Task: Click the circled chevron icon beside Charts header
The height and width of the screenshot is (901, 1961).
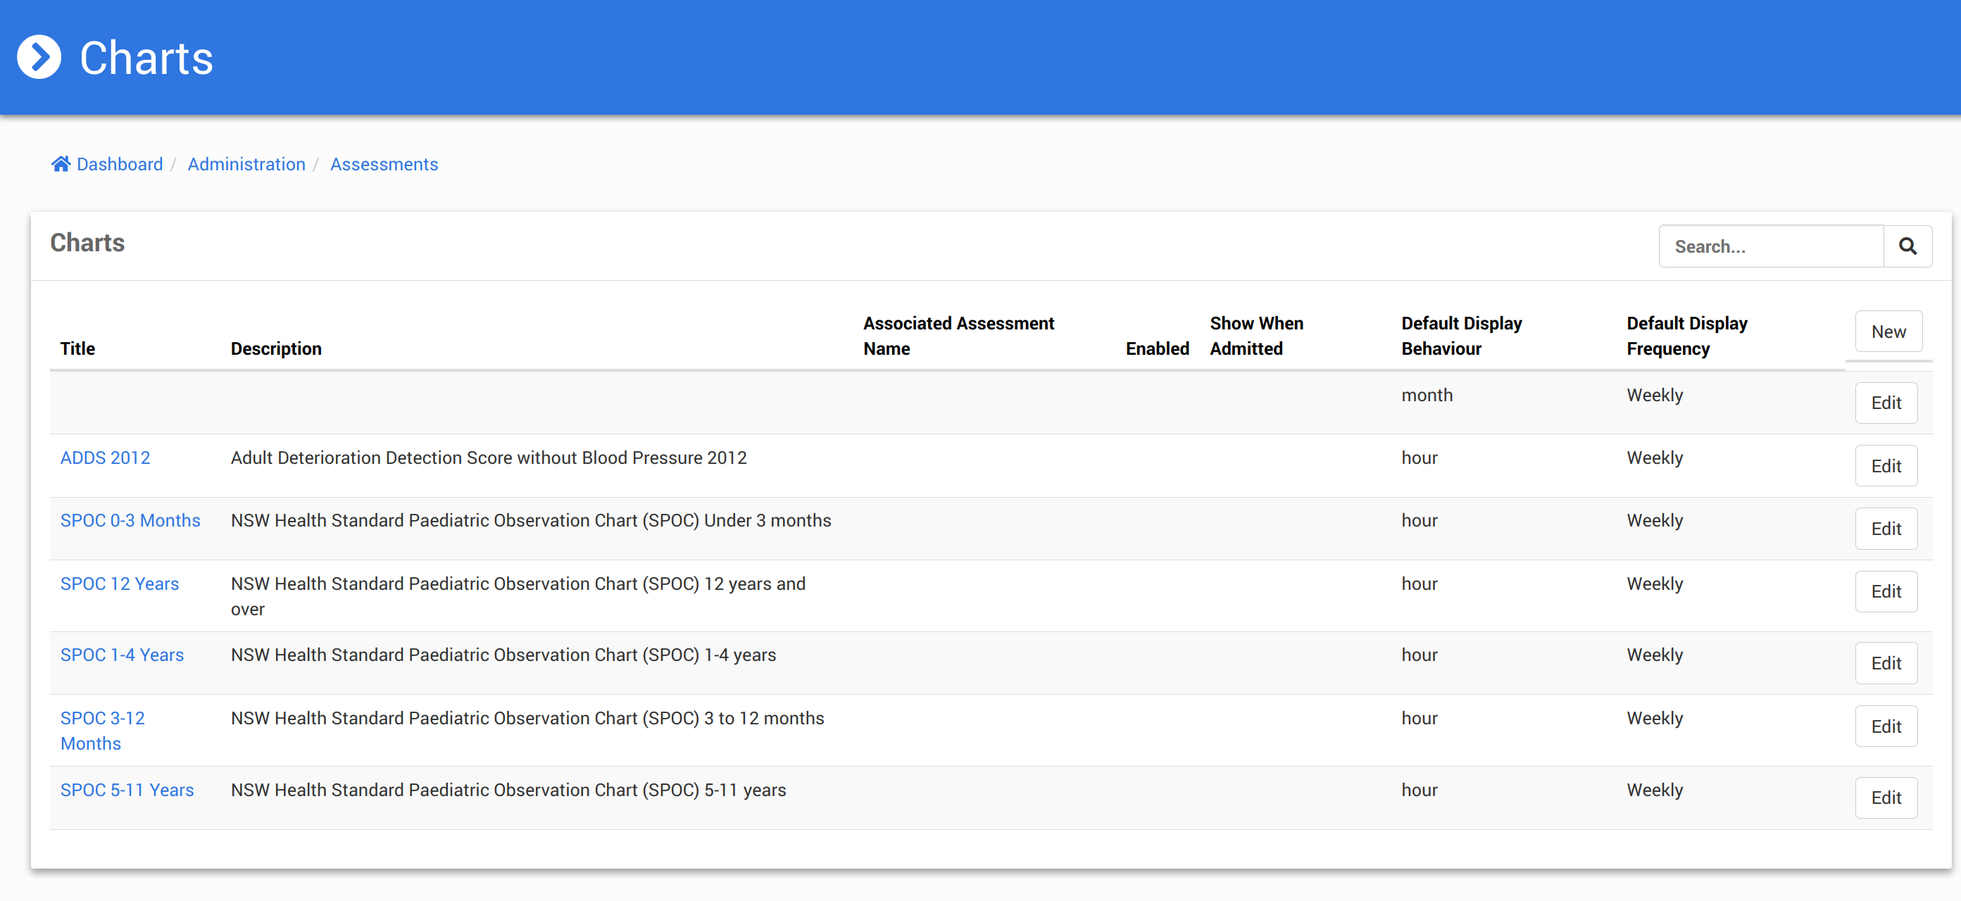Action: (x=39, y=57)
